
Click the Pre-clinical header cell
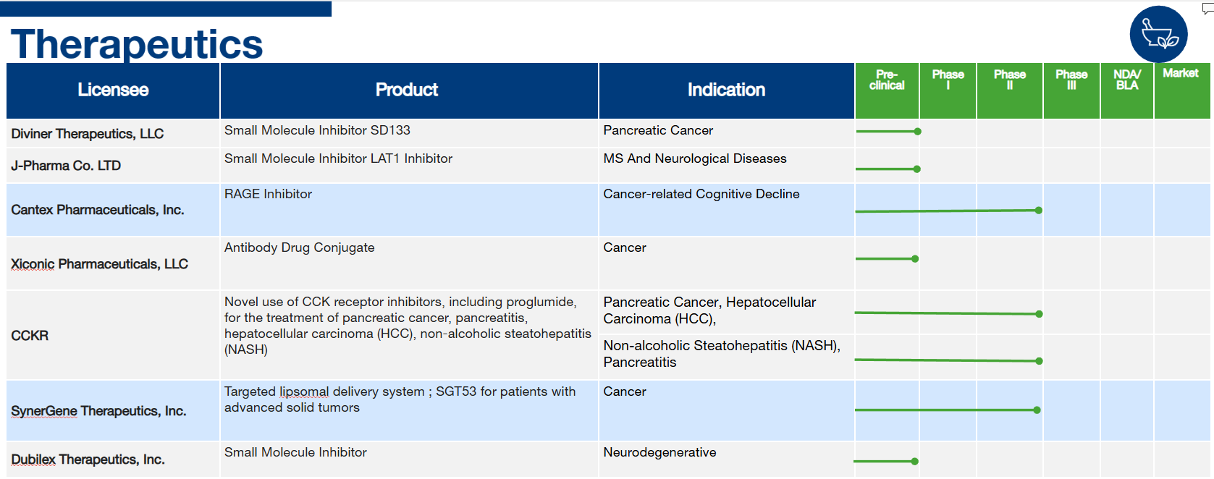[887, 90]
